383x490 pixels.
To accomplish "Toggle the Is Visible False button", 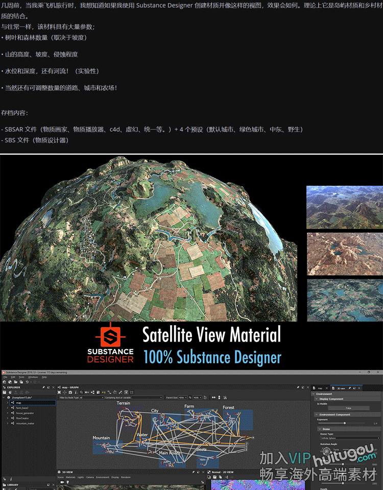I will pos(349,408).
